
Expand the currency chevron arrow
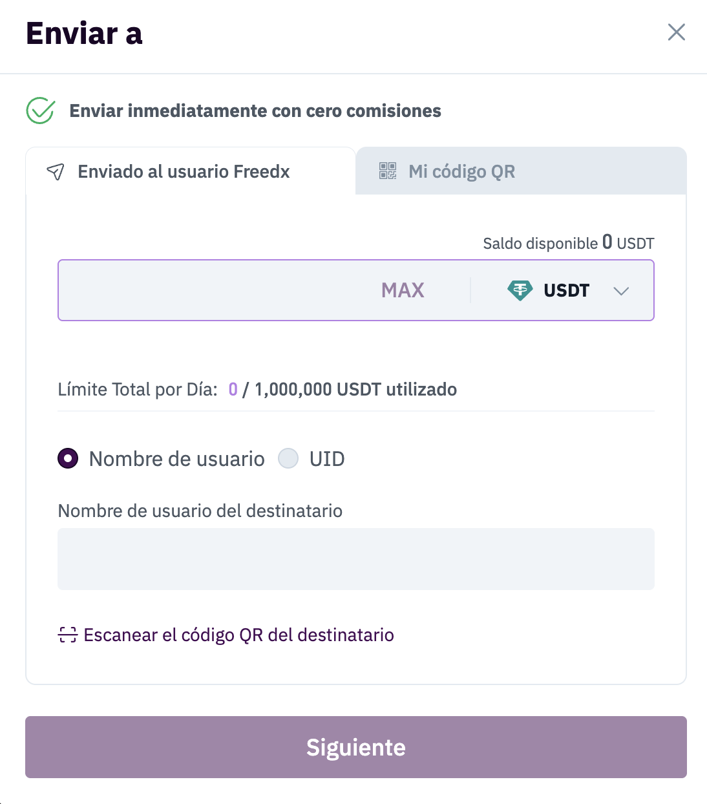[621, 291]
